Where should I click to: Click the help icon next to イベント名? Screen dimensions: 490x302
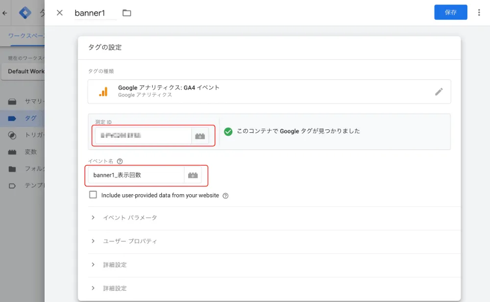click(120, 161)
